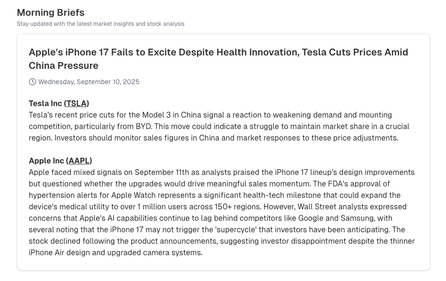
Task: Click the 'Tesla Inc' section label
Action: point(45,103)
